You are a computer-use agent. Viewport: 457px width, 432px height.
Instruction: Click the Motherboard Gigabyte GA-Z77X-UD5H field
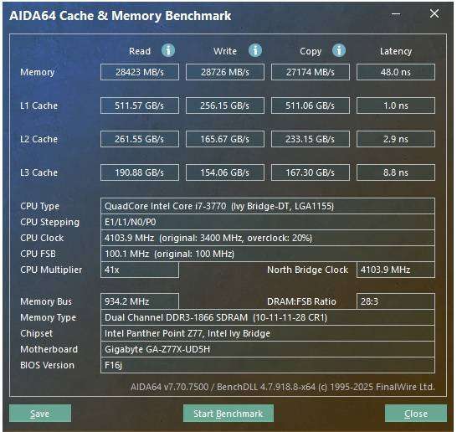point(268,349)
